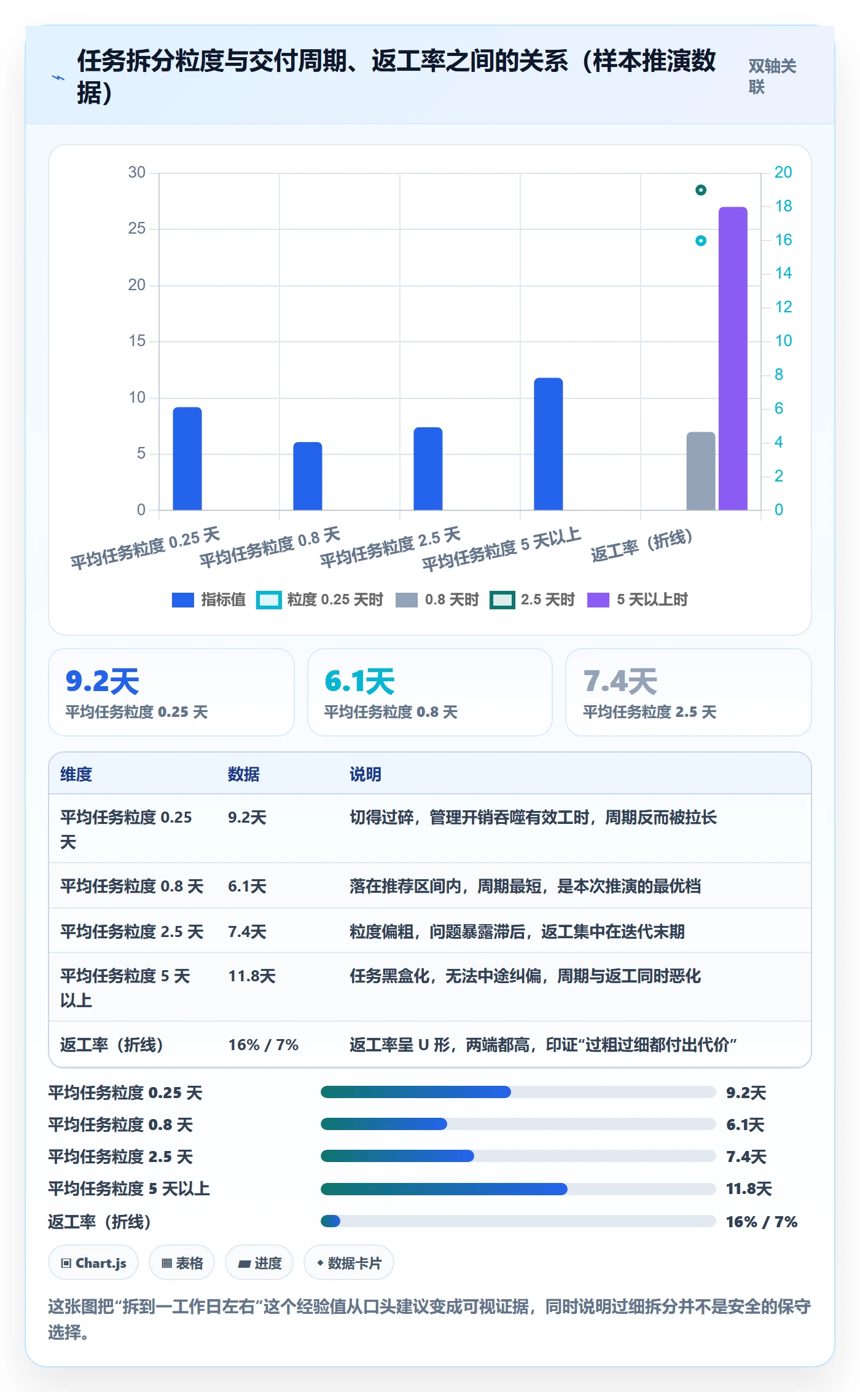Toggle the 0.8 天时 legend item
The height and width of the screenshot is (1392, 860).
pyautogui.click(x=437, y=599)
